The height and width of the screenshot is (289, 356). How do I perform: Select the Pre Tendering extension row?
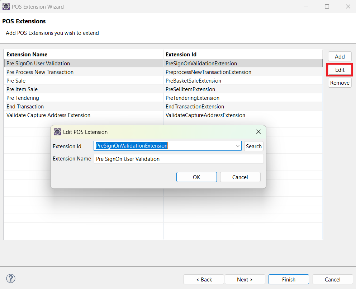click(23, 98)
